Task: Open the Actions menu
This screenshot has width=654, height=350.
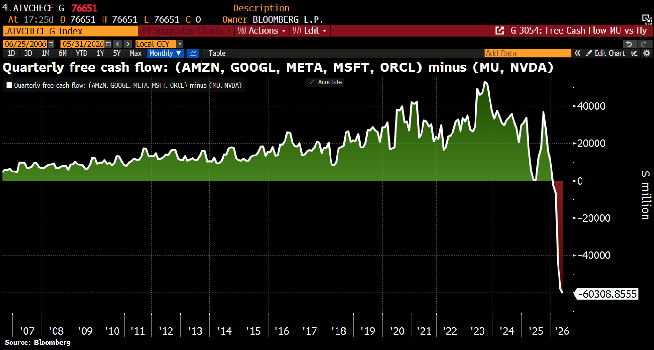Action: (262, 31)
